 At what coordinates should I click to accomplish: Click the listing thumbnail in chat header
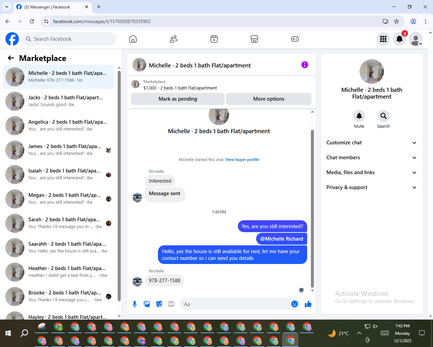(x=139, y=65)
